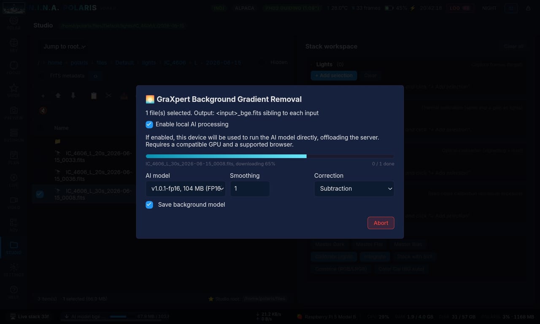Uncheck the Save background model checkbox

click(149, 205)
